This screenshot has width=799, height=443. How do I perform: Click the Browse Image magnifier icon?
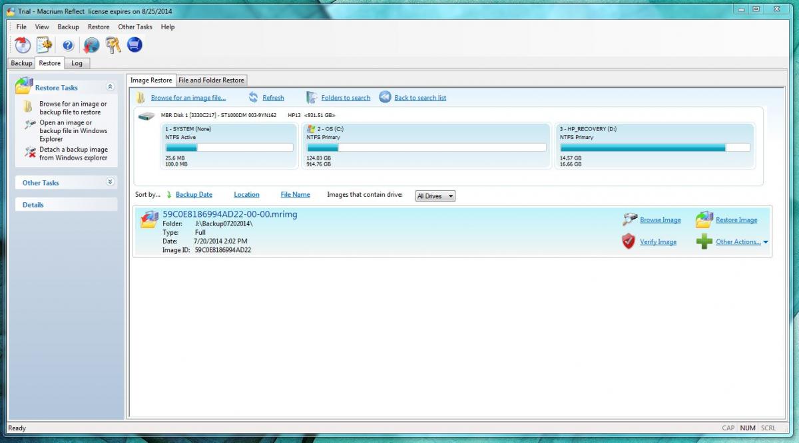pos(630,220)
